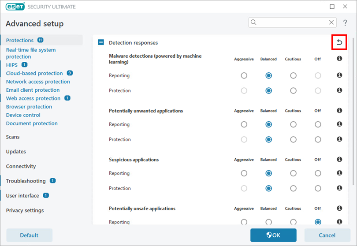The width and height of the screenshot is (357, 246).
Task: Open HIPS settings in sidebar
Action: tap(12, 65)
